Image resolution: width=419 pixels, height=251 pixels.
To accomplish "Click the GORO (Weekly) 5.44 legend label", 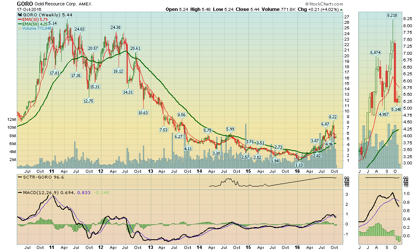I will tap(47, 15).
